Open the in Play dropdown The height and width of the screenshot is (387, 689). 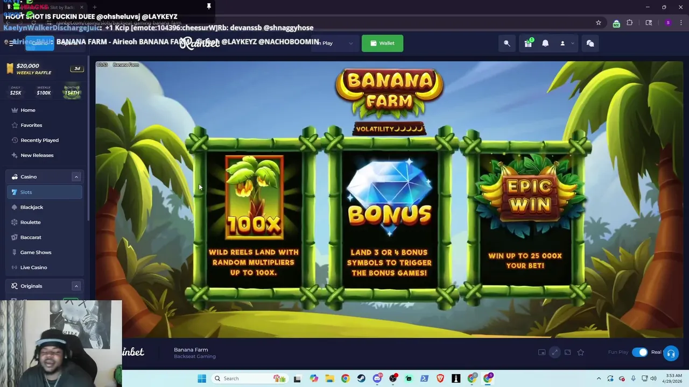335,43
